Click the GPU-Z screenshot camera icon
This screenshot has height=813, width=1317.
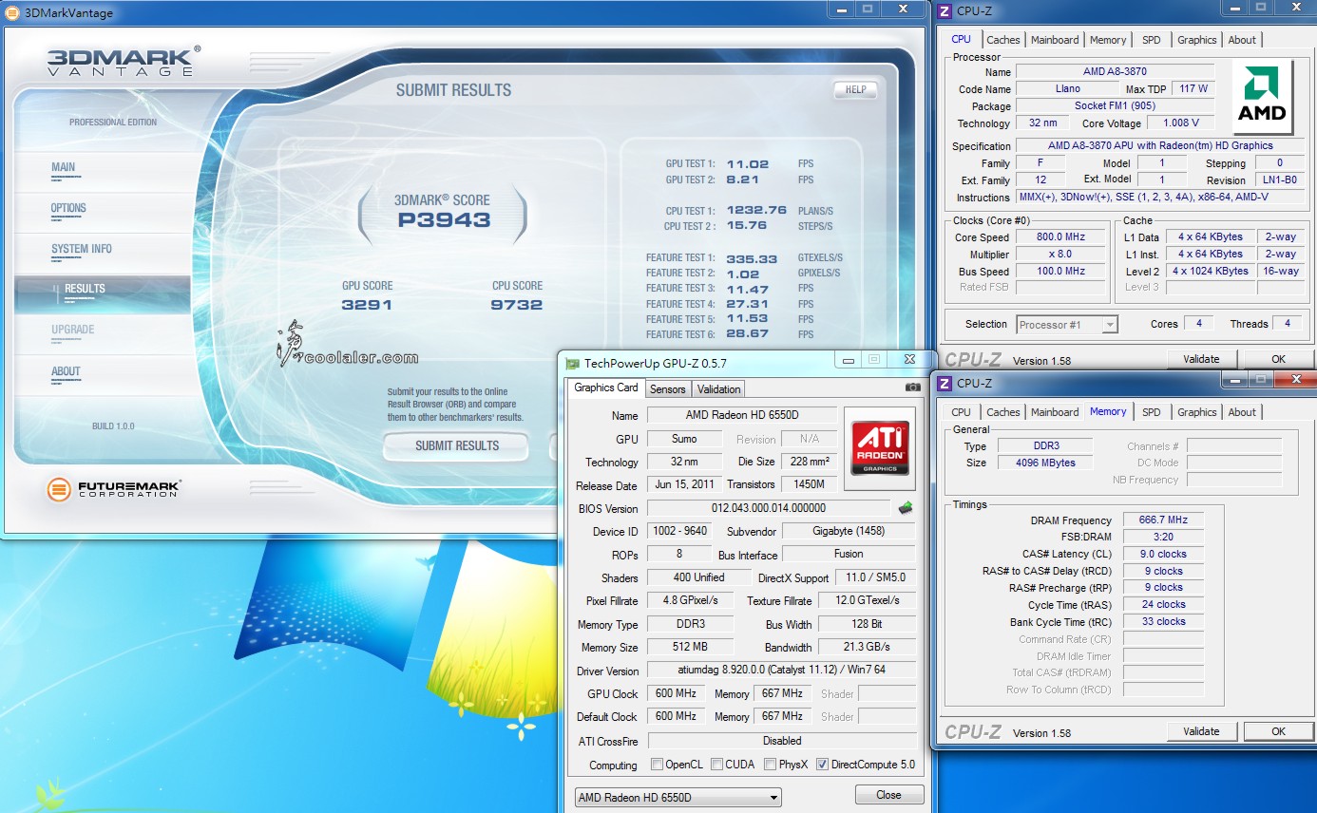click(912, 388)
